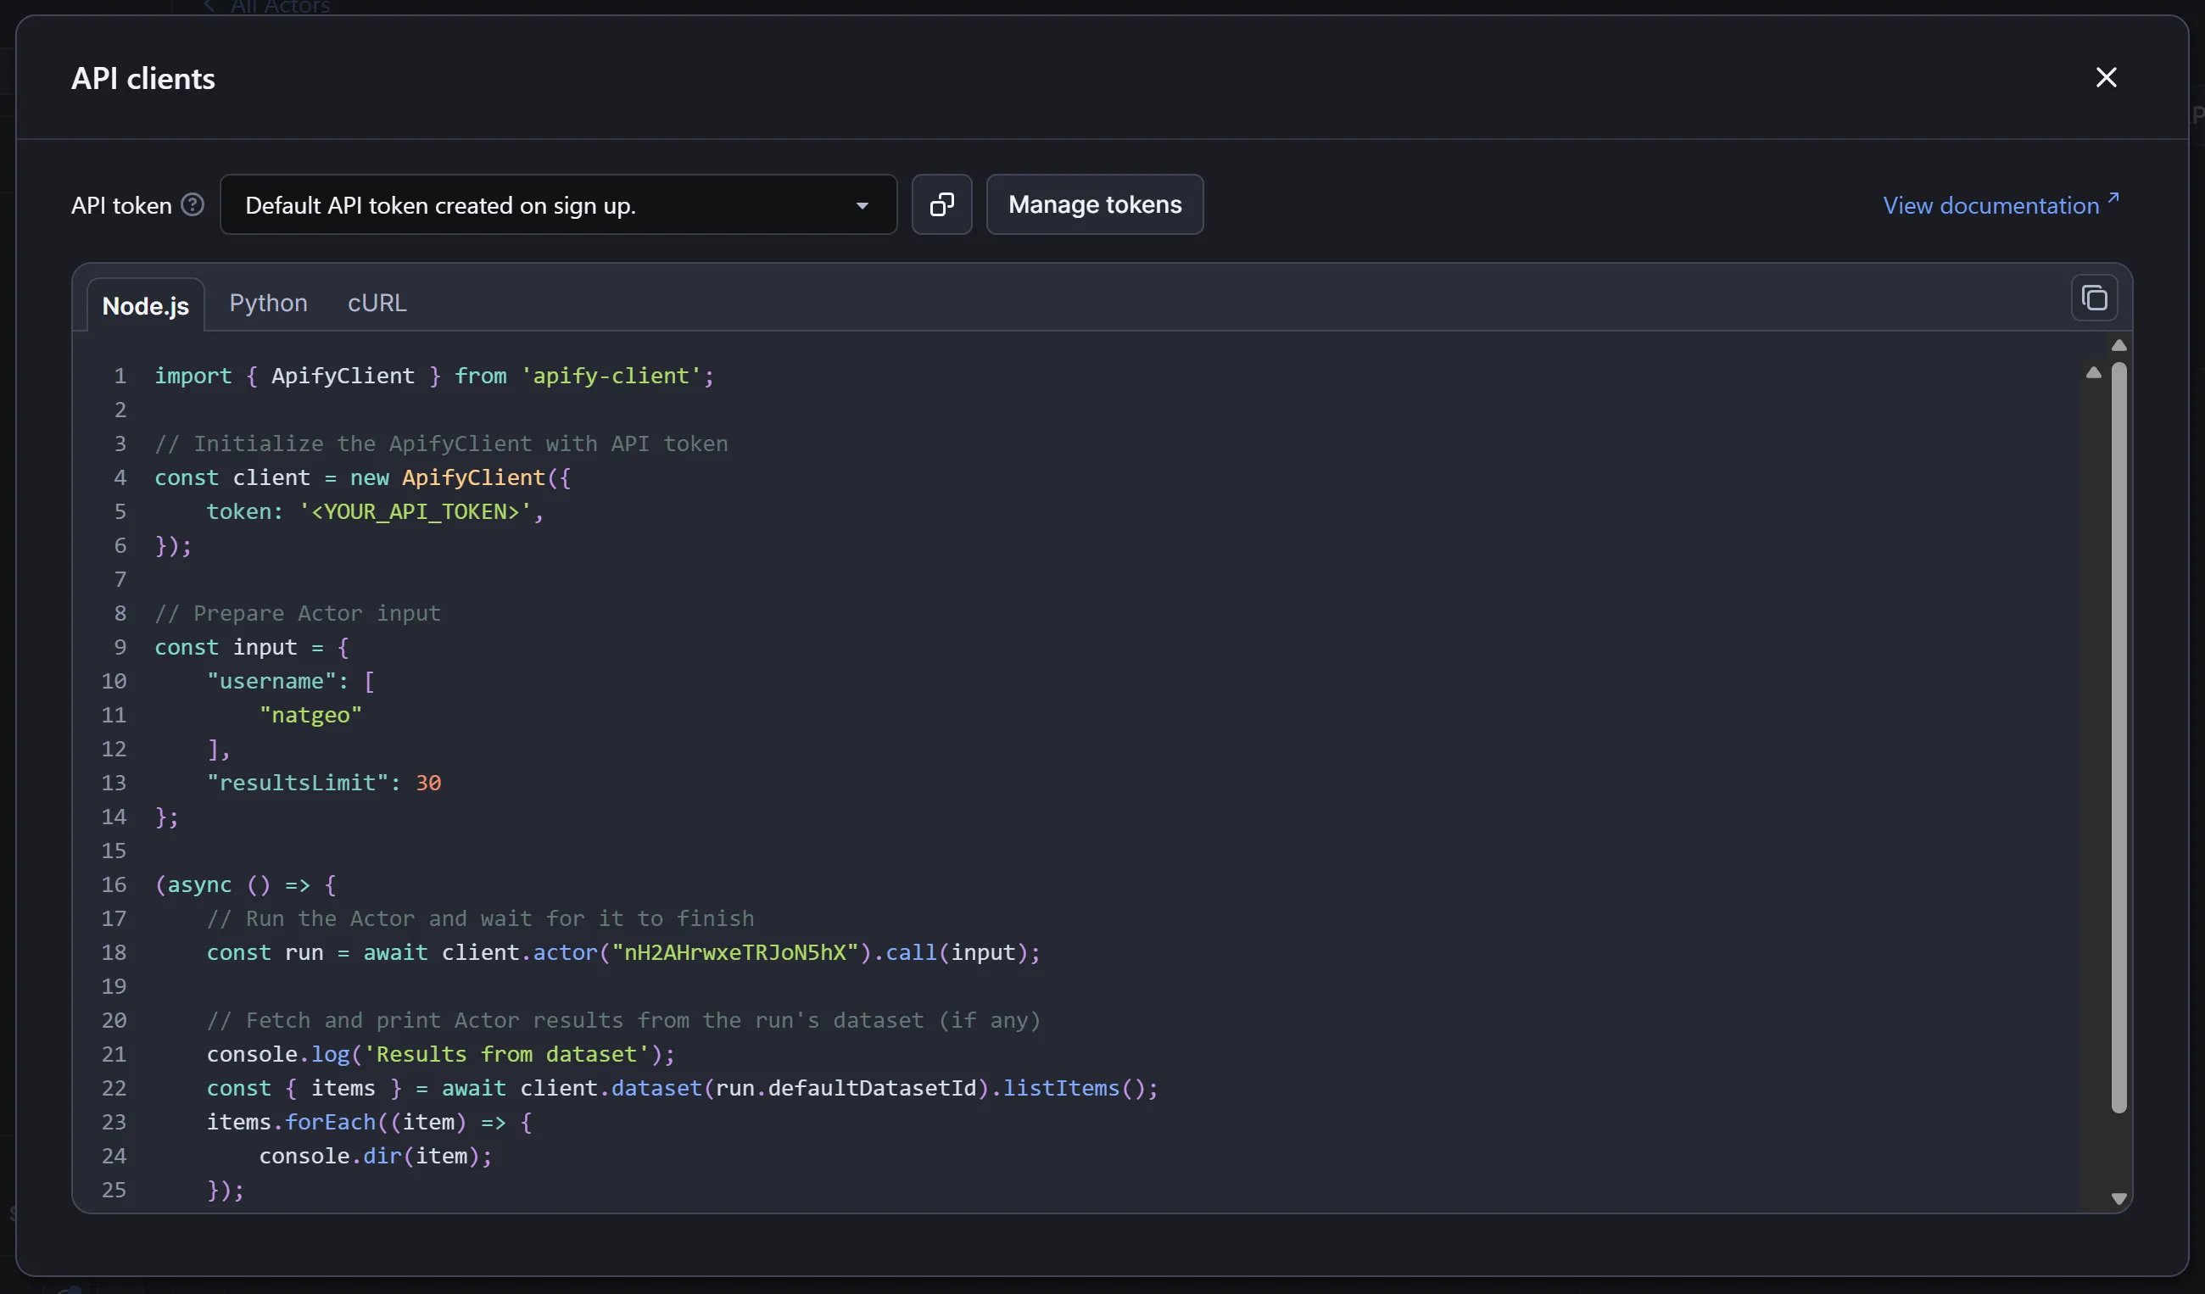Click the 'API clients' dialog title

[142, 79]
